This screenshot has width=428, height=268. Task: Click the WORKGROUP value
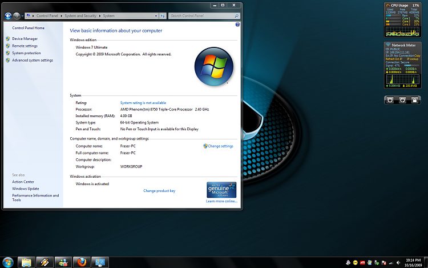[131, 167]
